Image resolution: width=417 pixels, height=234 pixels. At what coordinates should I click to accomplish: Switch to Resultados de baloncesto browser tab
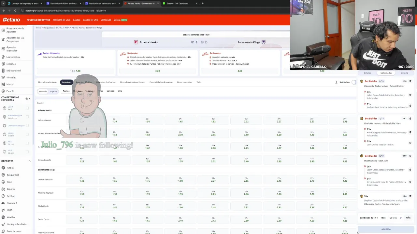[103, 4]
